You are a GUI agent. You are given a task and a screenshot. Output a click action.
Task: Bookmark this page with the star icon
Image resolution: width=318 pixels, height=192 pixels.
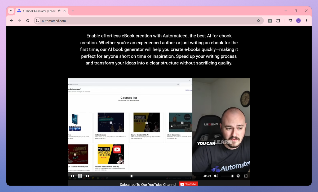point(258,20)
